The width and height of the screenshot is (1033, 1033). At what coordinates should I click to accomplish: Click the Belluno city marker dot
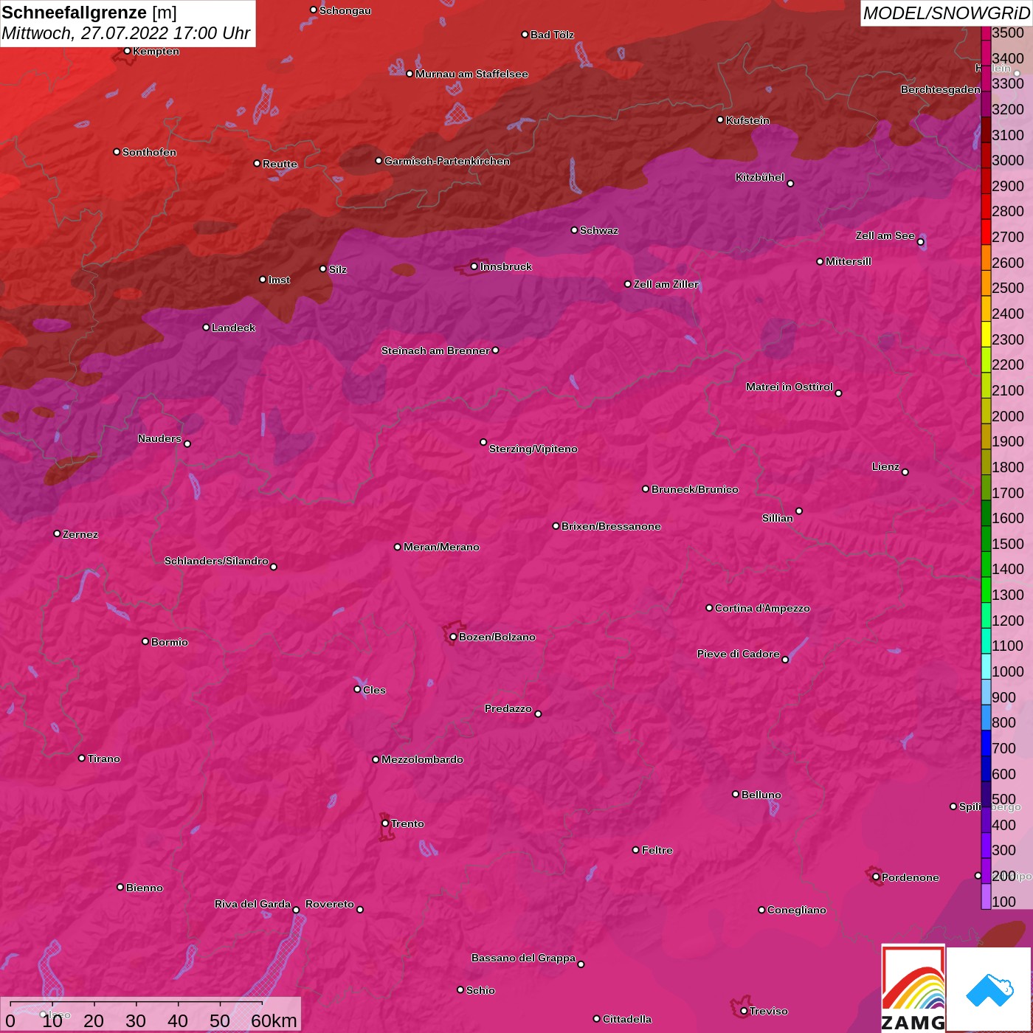tap(736, 794)
